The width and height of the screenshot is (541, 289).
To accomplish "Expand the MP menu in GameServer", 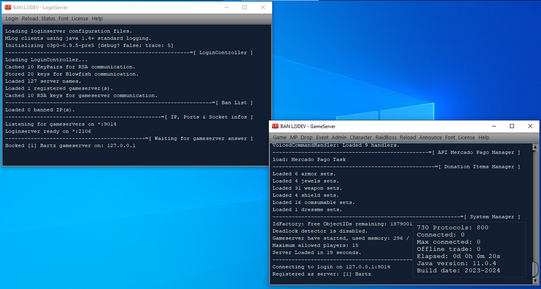I will [x=294, y=137].
